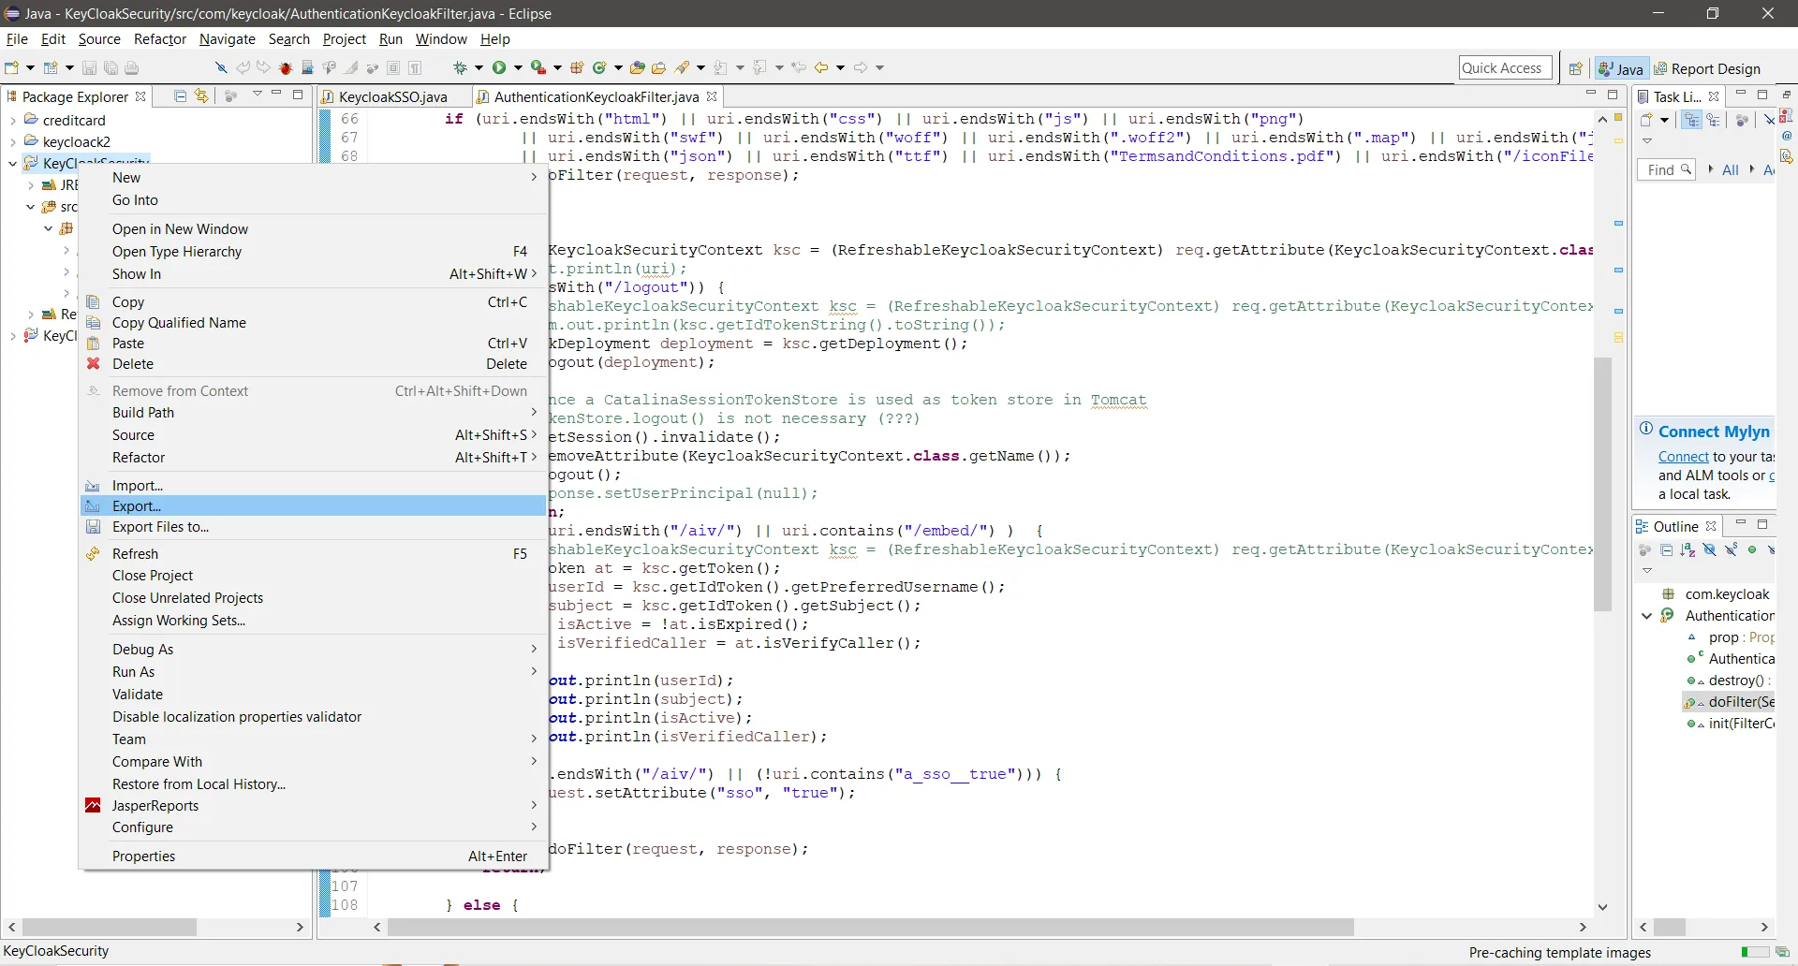Screen dimensions: 1798x966
Task: Open Package Explorer View Menu triangle
Action: click(x=257, y=94)
